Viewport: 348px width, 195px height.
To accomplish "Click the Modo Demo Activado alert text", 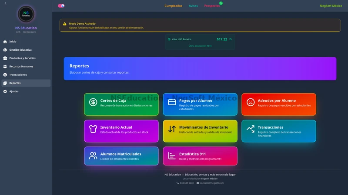I will click(x=82, y=24).
